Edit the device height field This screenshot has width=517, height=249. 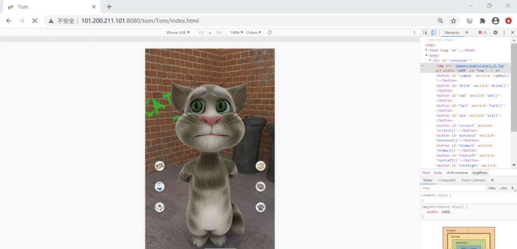(219, 32)
